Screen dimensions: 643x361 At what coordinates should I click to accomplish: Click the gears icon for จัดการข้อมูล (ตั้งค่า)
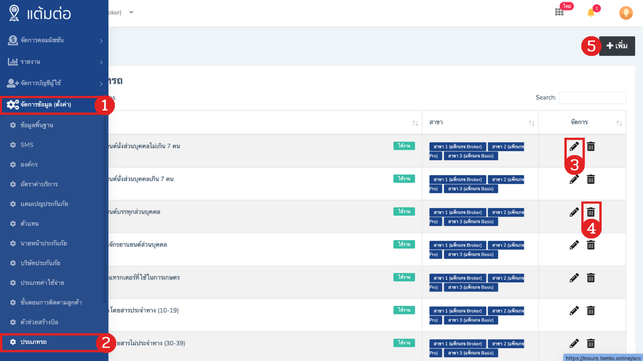(13, 104)
